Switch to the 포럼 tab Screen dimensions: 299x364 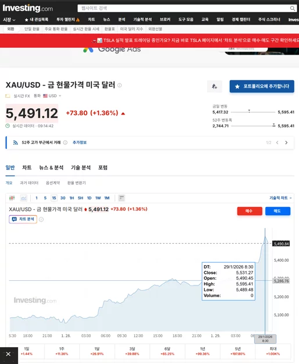(103, 167)
